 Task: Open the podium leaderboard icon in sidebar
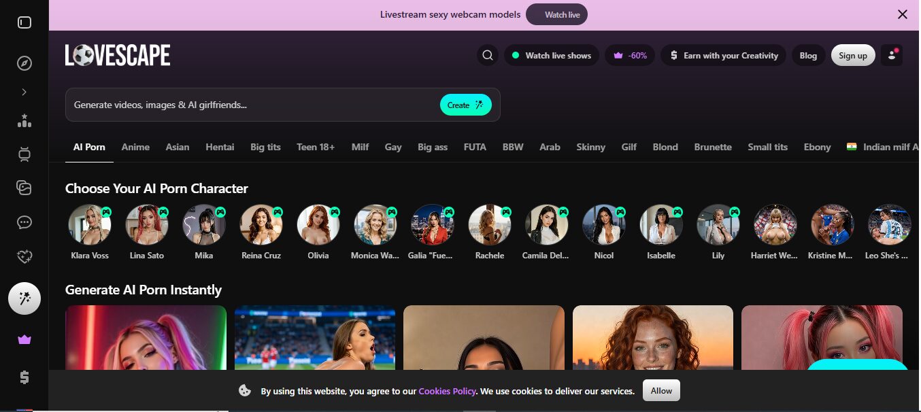[24, 121]
